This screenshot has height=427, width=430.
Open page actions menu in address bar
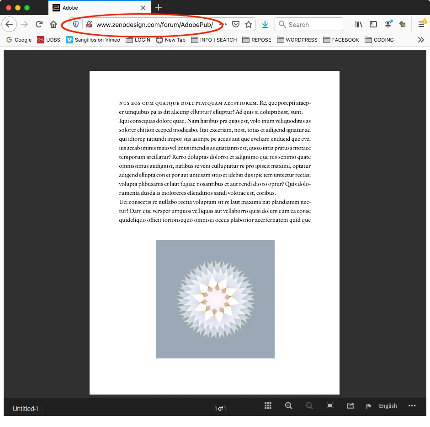[x=224, y=24]
